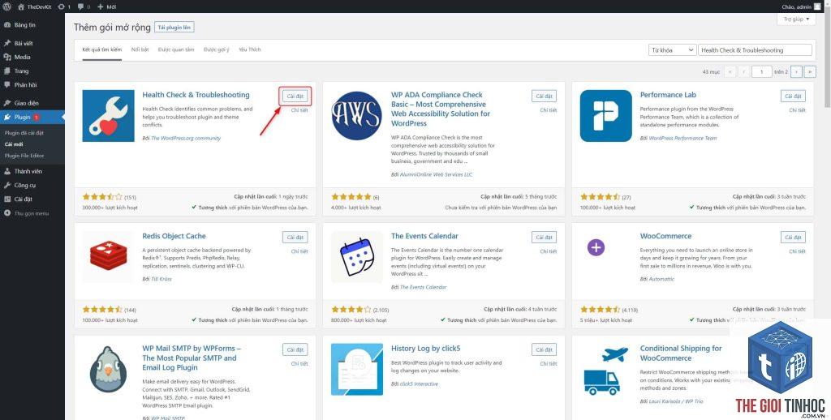
Task: Open Plugin đã cài đặt submenu
Action: [x=24, y=132]
